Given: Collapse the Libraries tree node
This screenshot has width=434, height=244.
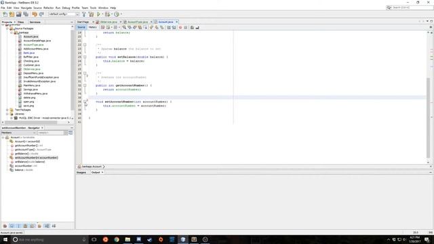Looking at the screenshot, I should pyautogui.click(x=7, y=114).
